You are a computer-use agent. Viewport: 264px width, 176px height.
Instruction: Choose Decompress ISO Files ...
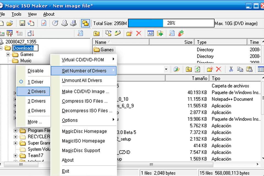point(84,111)
